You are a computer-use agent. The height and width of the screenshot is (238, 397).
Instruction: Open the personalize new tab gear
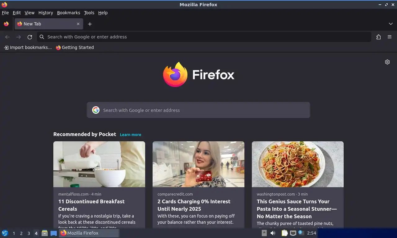[387, 62]
